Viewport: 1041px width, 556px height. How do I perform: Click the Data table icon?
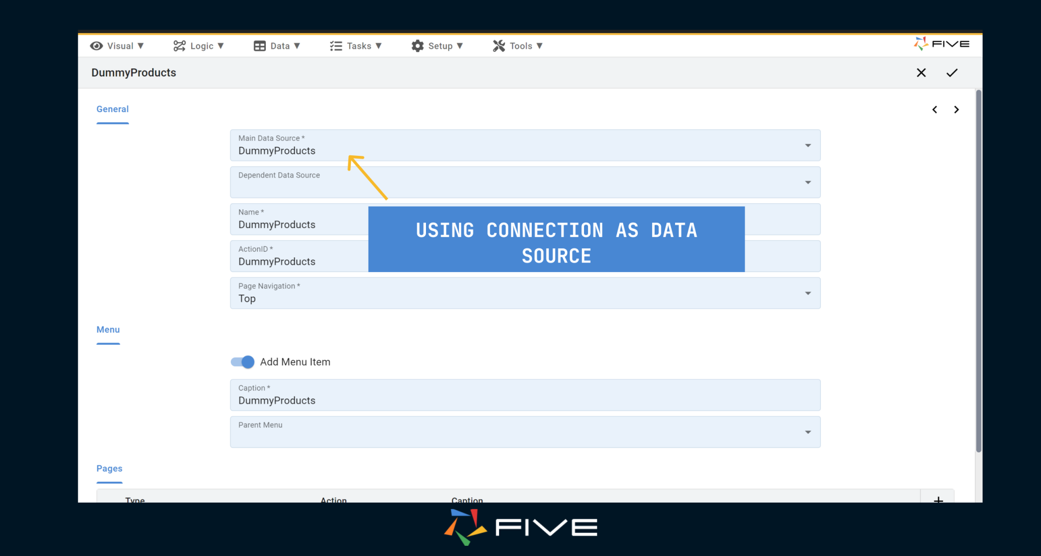[x=259, y=46]
